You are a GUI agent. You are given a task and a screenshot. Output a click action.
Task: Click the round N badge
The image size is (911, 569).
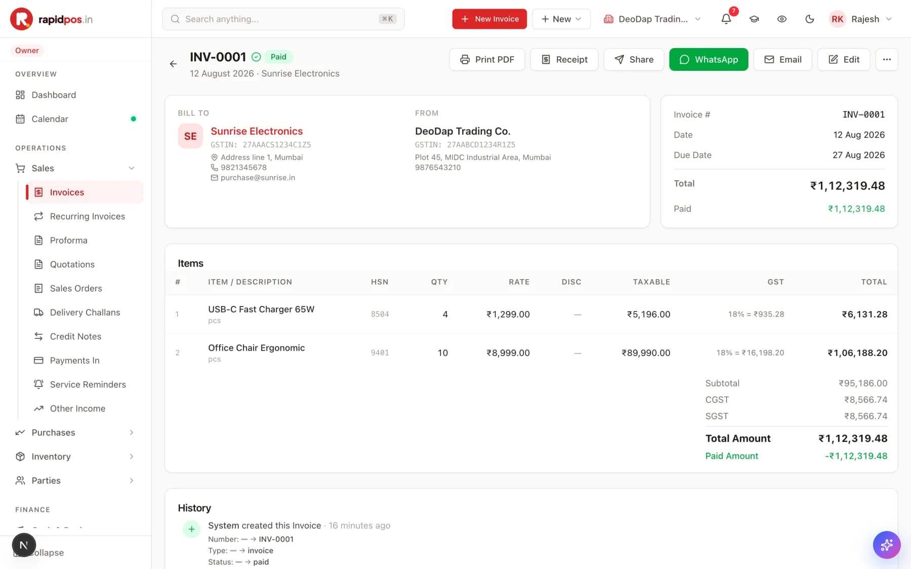pyautogui.click(x=24, y=545)
